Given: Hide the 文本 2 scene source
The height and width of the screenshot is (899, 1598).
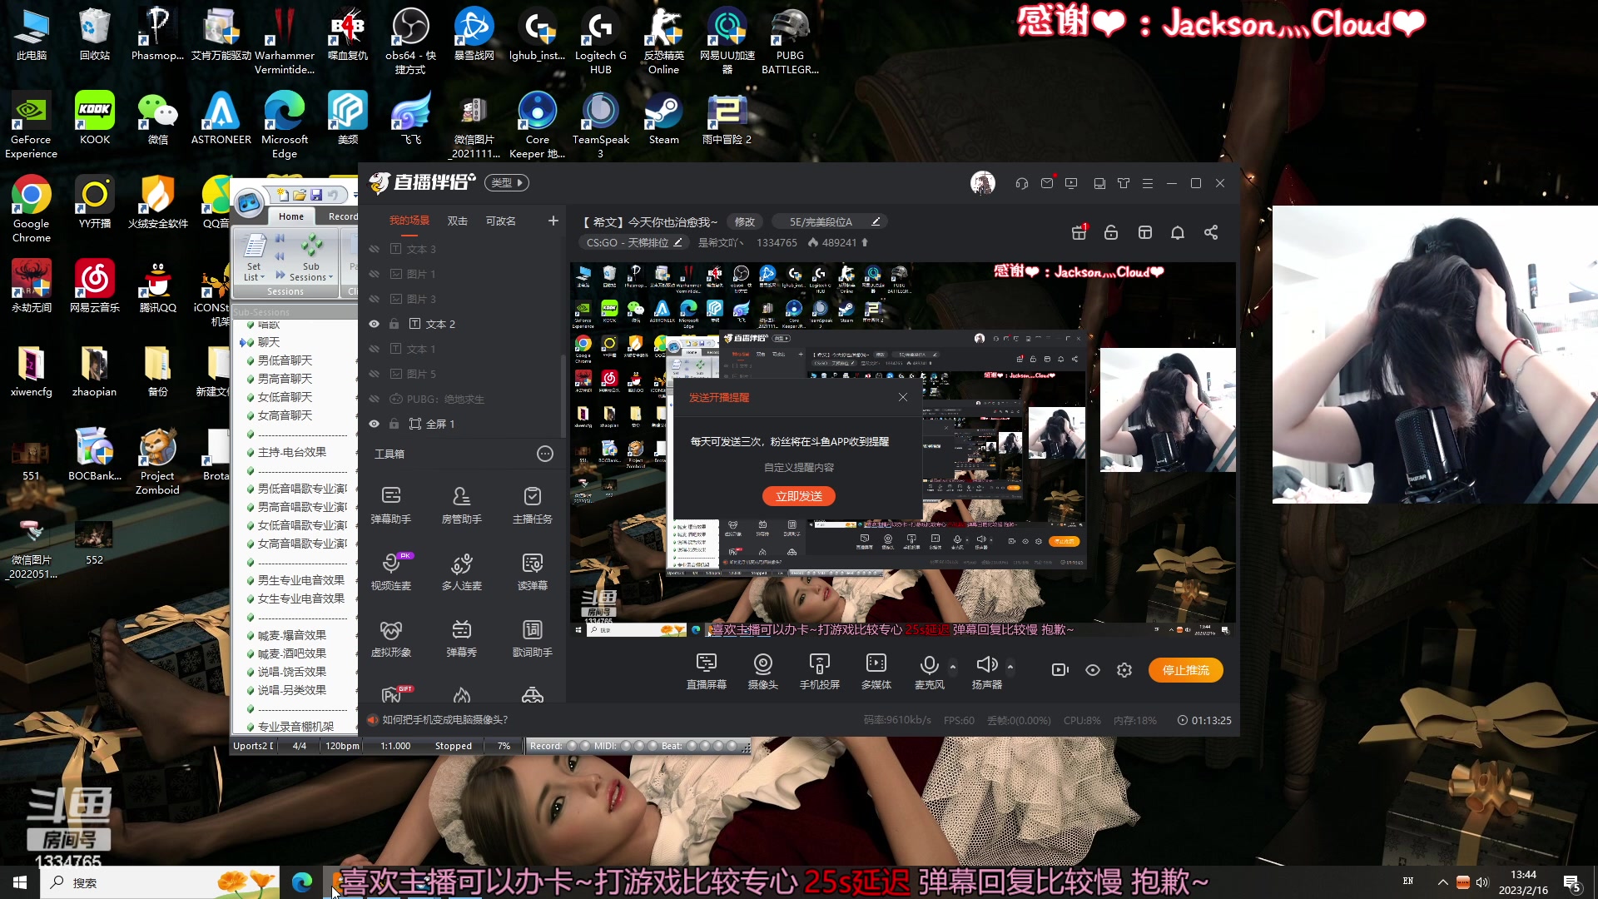Looking at the screenshot, I should click(374, 324).
